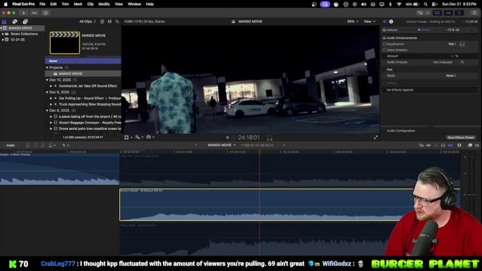This screenshot has width=482, height=271.
Task: Click the browser search magnifier icon
Action: click(117, 21)
